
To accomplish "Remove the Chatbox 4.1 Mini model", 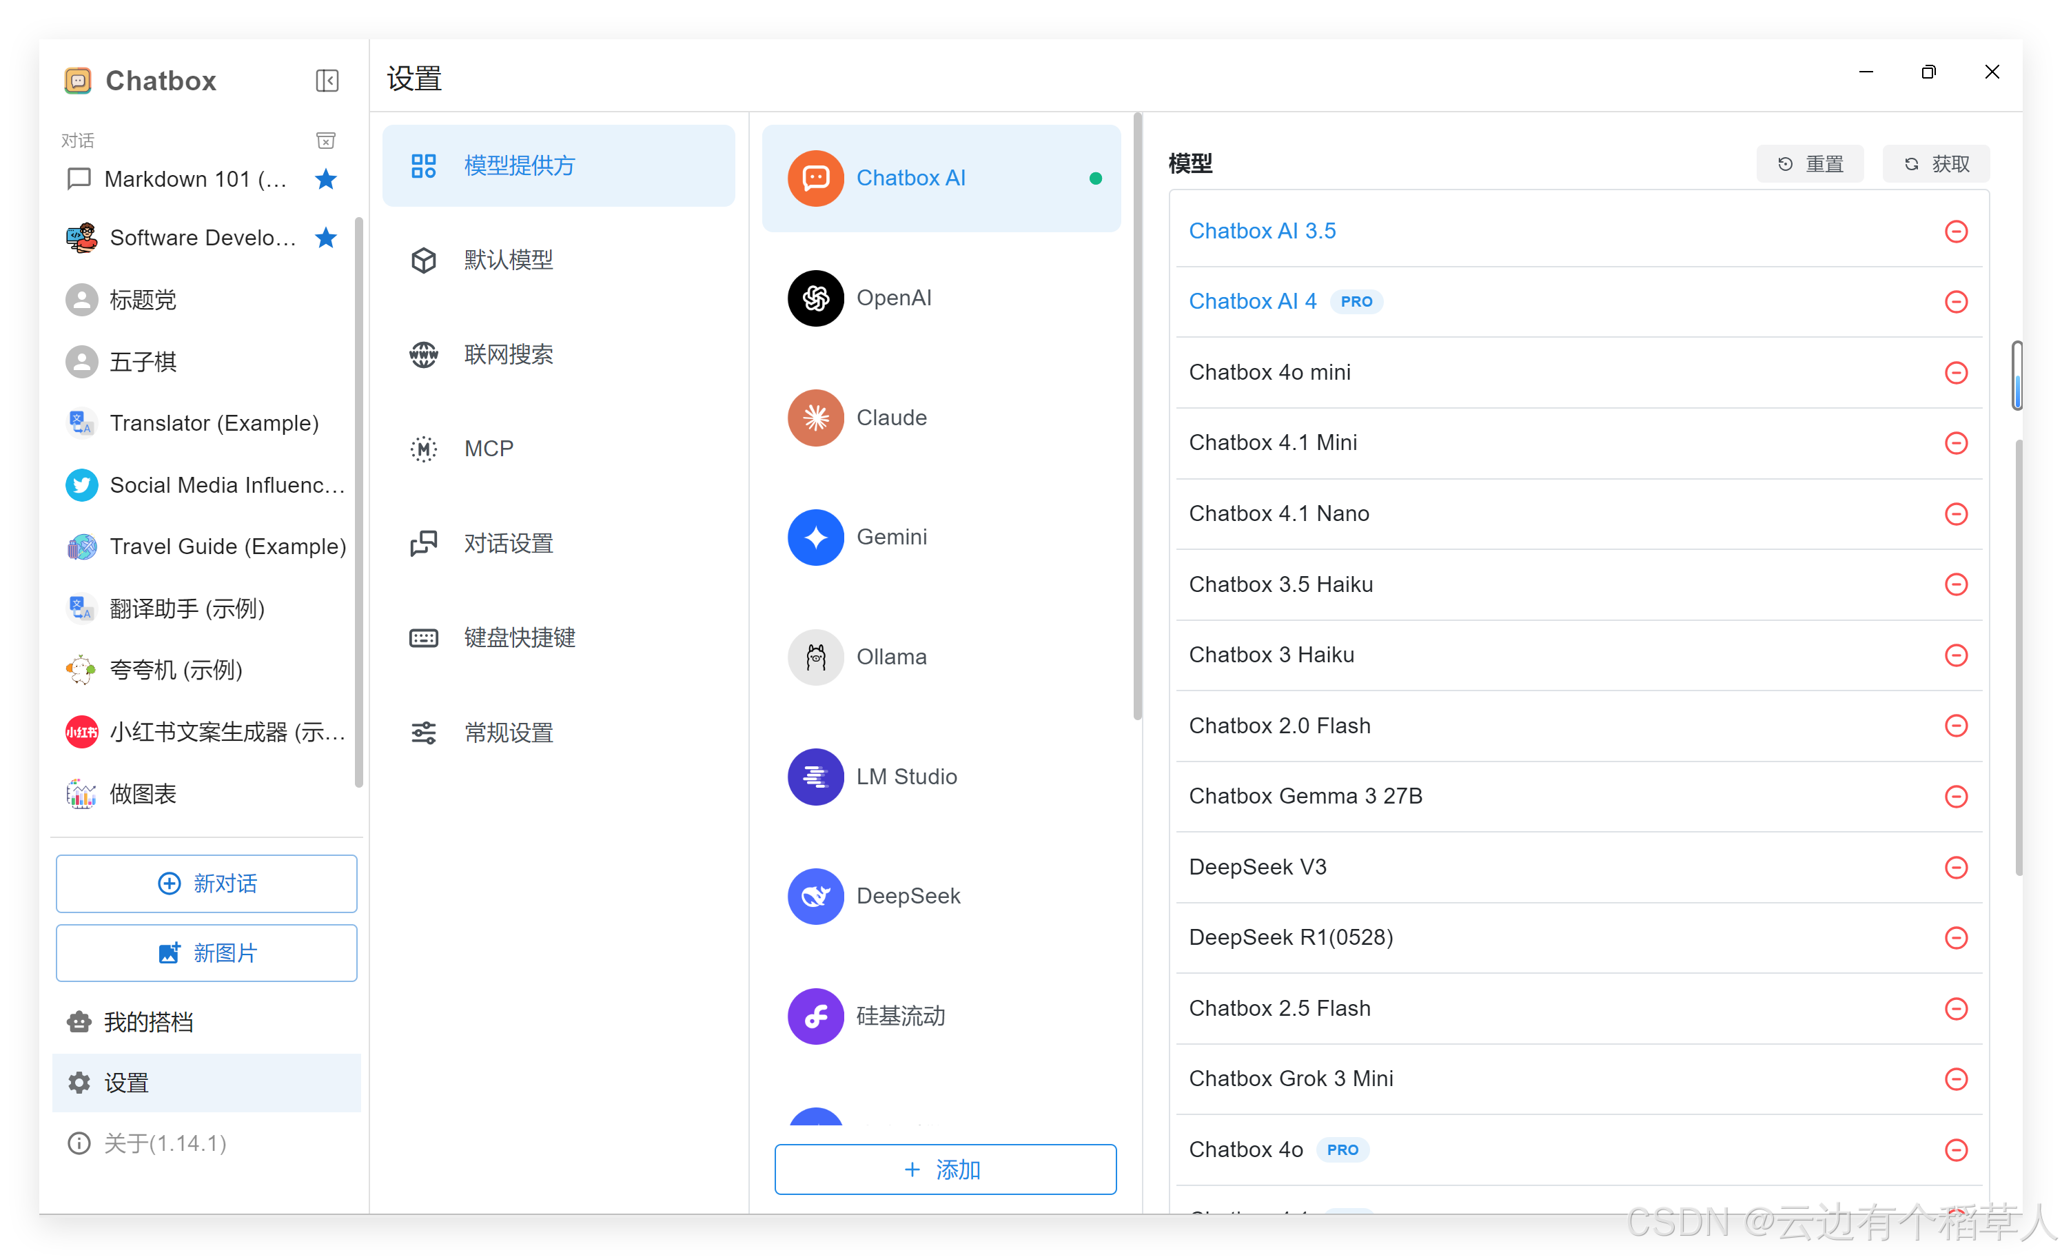I will (1956, 442).
